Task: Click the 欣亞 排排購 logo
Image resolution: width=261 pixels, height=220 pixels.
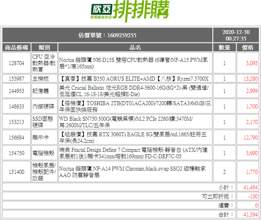Action: (x=130, y=11)
